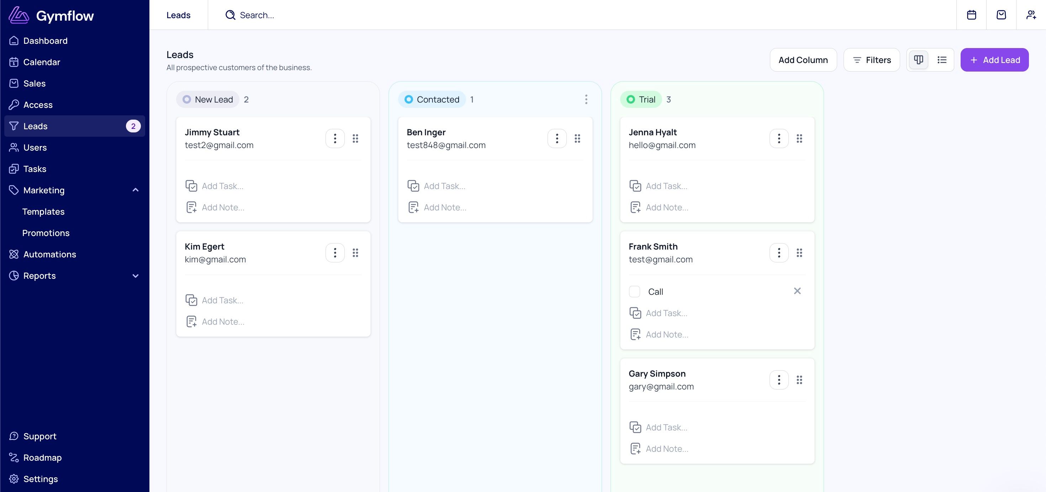This screenshot has width=1046, height=492.
Task: Click the search field
Action: pos(582,15)
